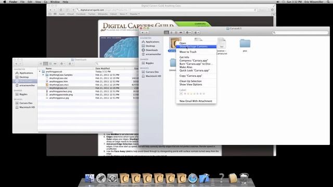Open Finder from the Dock
This screenshot has height=187, width=333.
click(89, 178)
